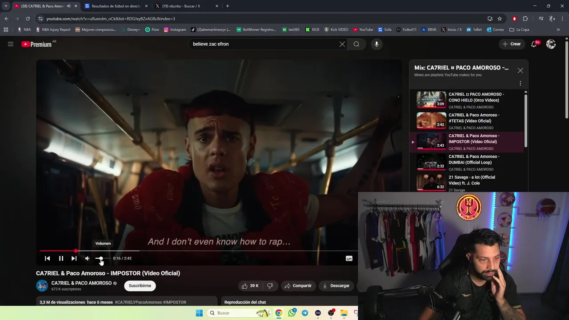Clear the search box with the X

tap(342, 44)
